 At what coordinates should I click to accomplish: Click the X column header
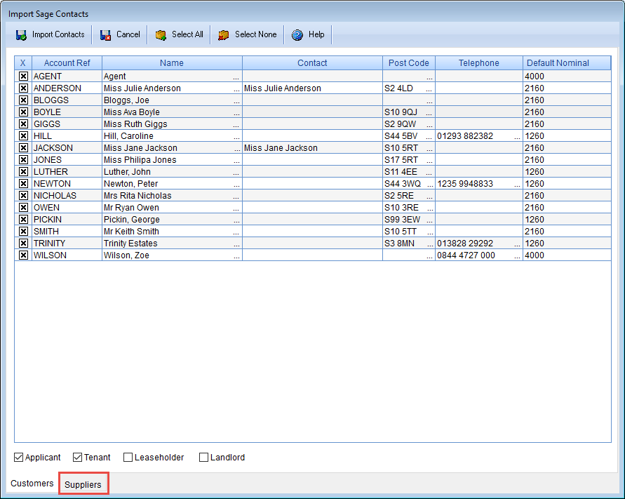22,63
